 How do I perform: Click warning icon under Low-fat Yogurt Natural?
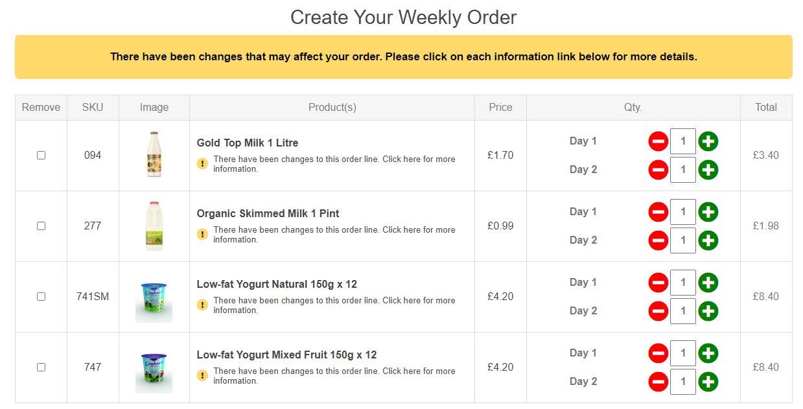click(x=202, y=305)
